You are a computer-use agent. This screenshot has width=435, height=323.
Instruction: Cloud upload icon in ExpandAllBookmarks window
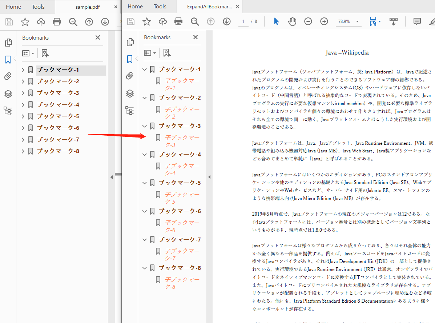click(162, 21)
